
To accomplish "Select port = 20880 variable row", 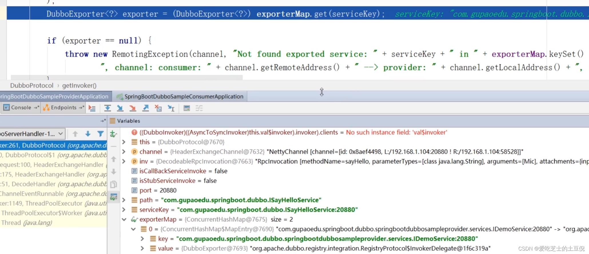I will (x=354, y=190).
